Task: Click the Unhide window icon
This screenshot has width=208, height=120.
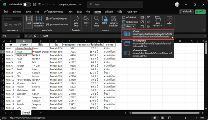Action: pyautogui.click(x=142, y=27)
